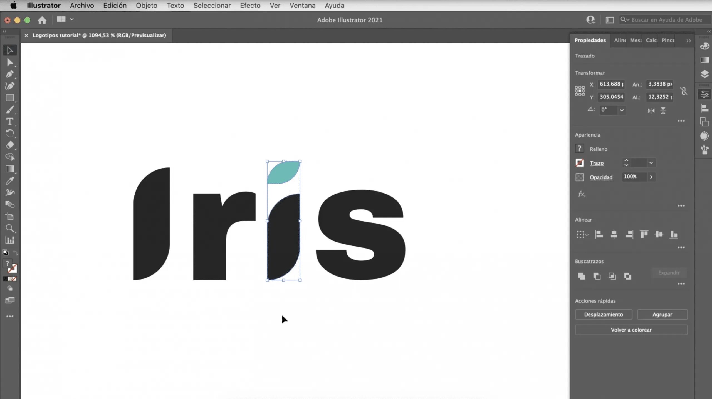Image resolution: width=712 pixels, height=399 pixels.
Task: Toggle constrain width and height proportions
Action: 684,91
